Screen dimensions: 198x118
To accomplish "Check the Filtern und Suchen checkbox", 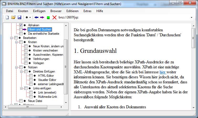I will tap(21, 29).
